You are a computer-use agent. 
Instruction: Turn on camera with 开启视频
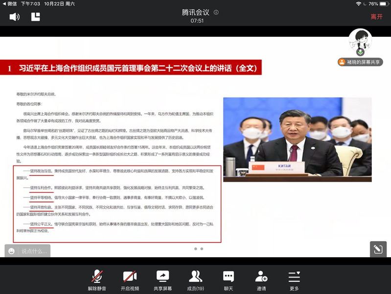pyautogui.click(x=130, y=279)
